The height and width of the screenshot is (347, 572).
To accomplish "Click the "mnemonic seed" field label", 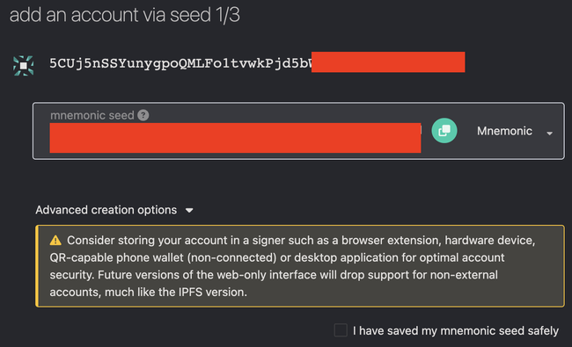I will 92,115.
